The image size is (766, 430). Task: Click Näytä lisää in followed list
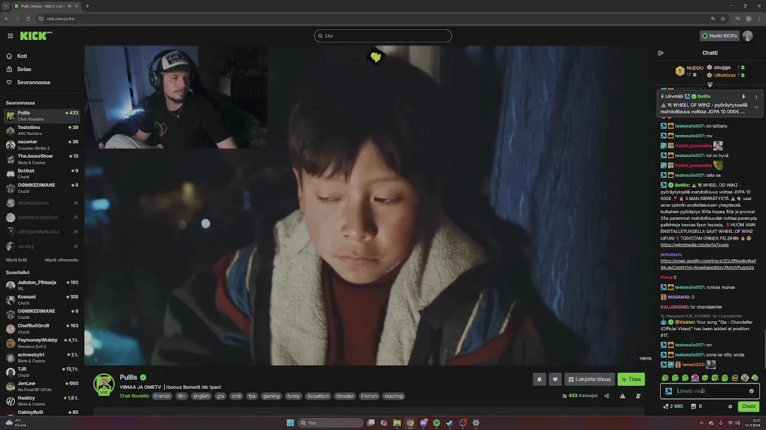(16, 260)
